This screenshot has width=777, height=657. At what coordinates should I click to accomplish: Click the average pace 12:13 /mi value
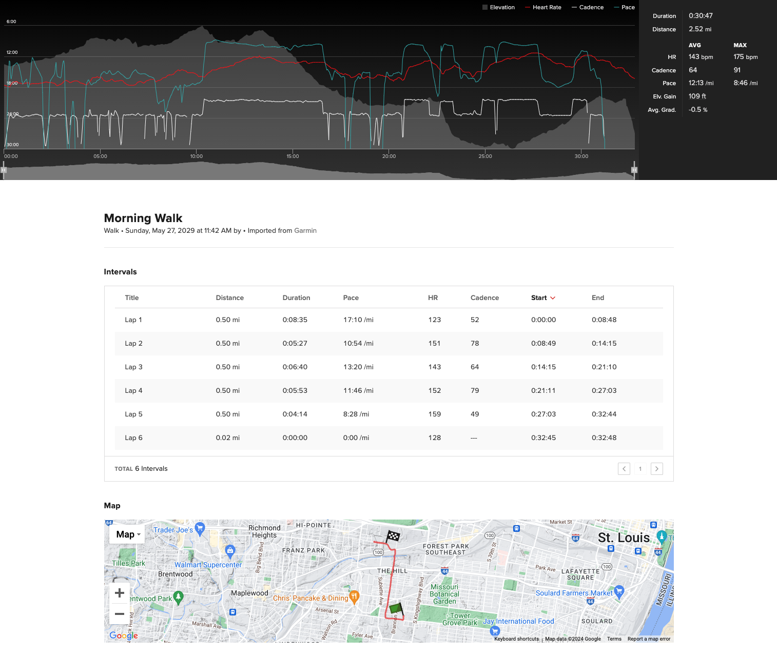tap(701, 83)
